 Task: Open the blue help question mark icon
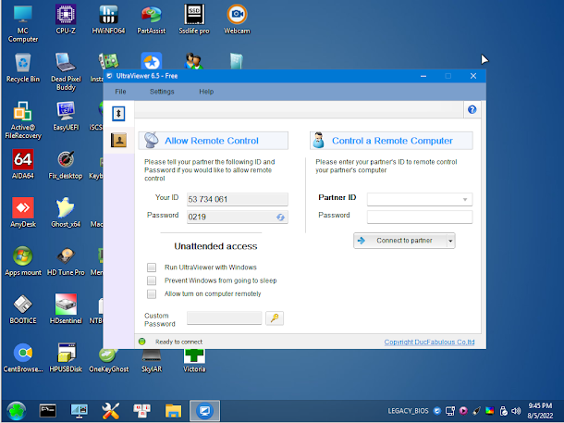[472, 110]
